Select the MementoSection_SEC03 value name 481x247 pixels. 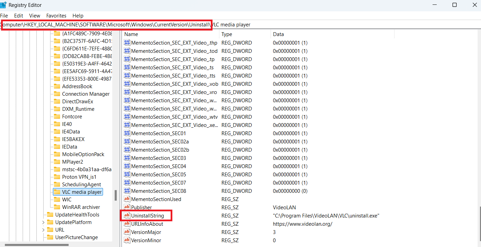(159, 158)
